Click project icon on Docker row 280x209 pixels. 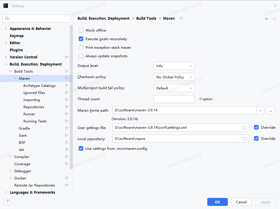[67, 178]
